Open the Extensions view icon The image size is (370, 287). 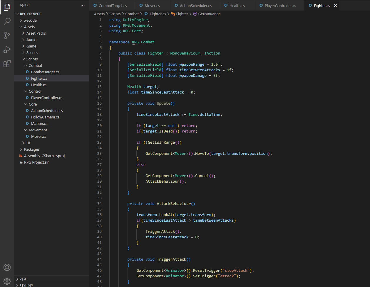(7, 64)
